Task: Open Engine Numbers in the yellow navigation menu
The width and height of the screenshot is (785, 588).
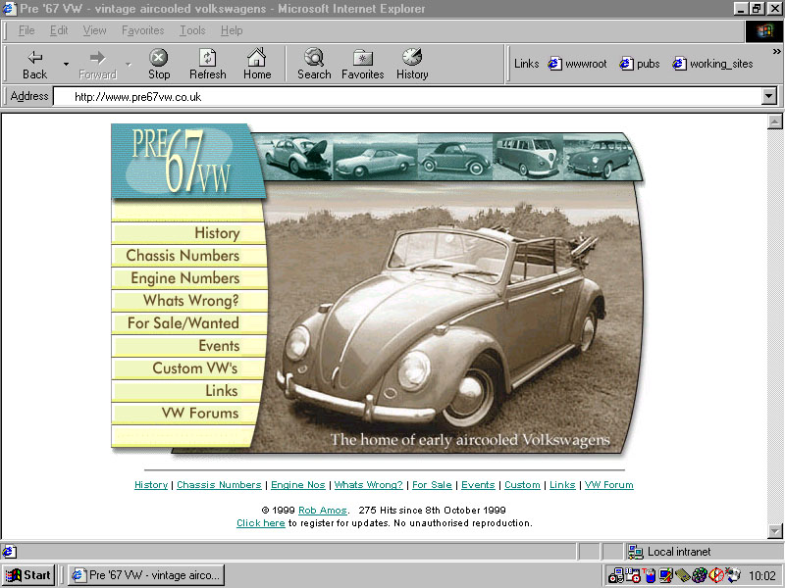Action: (185, 278)
